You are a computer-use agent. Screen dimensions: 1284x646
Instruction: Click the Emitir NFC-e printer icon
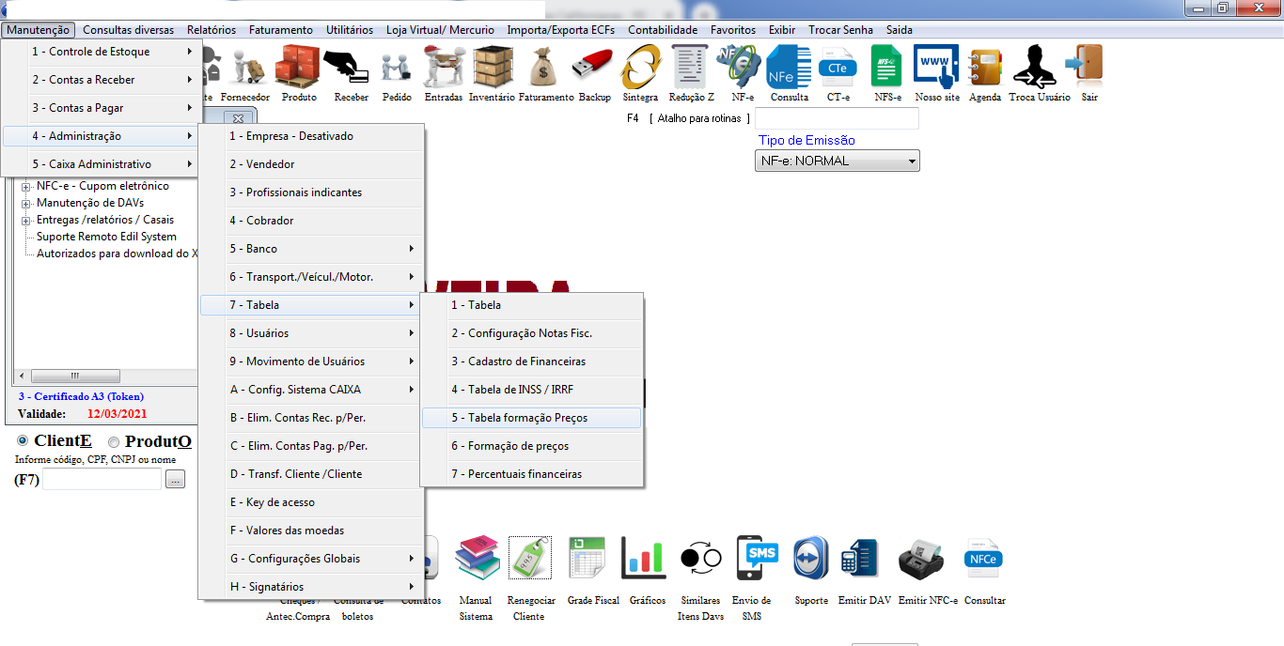tap(927, 561)
